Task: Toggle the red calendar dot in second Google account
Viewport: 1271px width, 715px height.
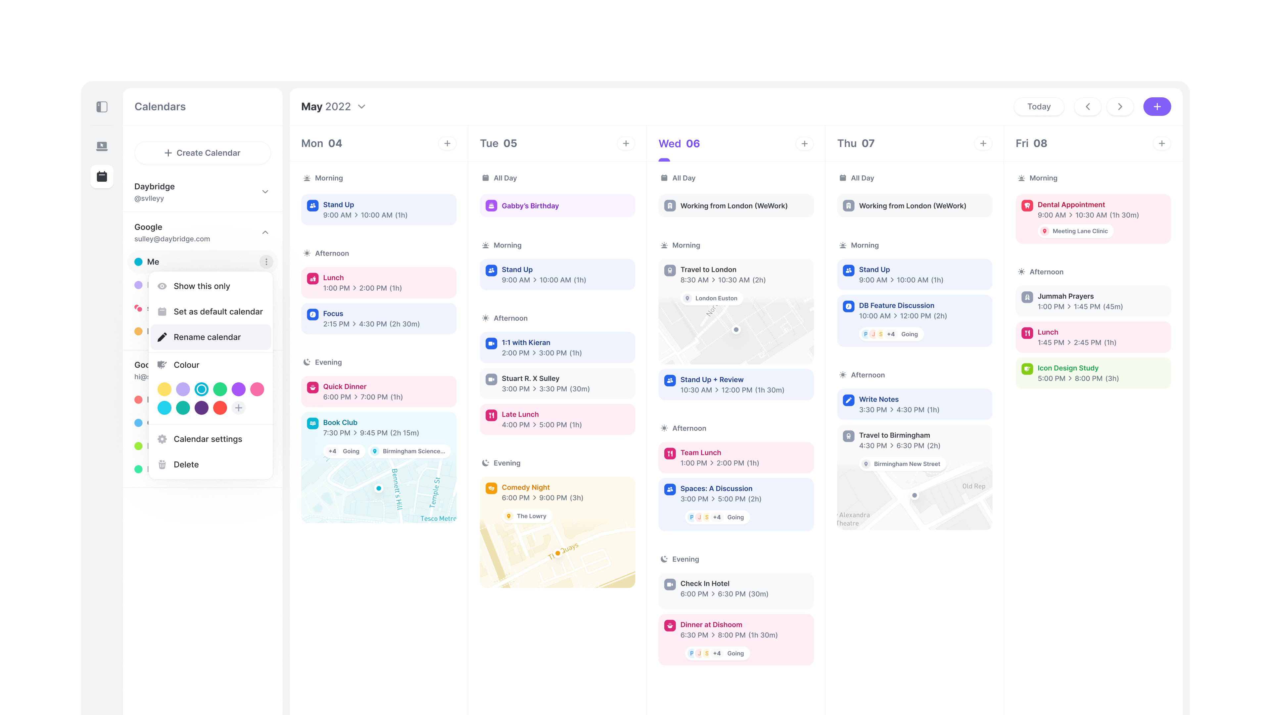Action: tap(138, 400)
